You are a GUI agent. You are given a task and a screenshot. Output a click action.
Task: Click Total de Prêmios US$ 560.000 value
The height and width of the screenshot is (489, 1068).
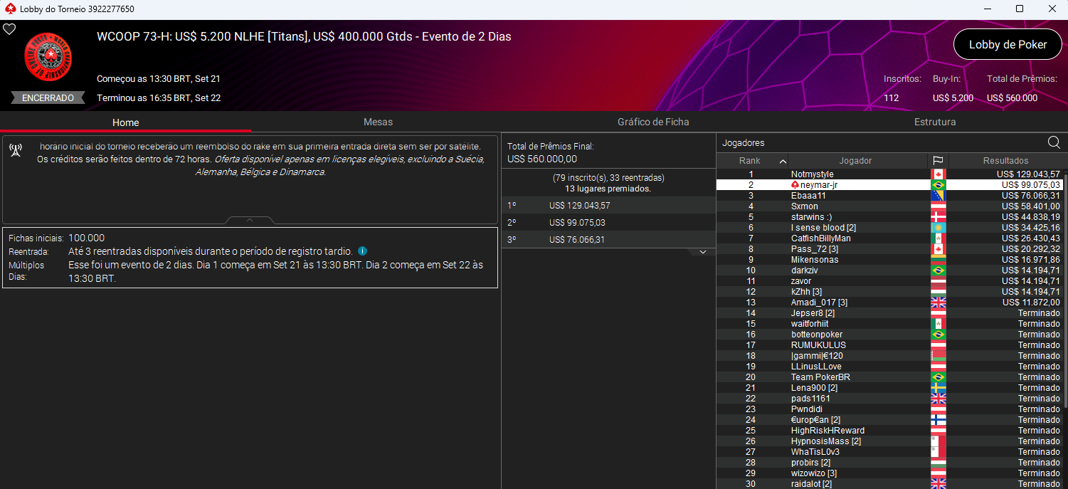pyautogui.click(x=1012, y=98)
